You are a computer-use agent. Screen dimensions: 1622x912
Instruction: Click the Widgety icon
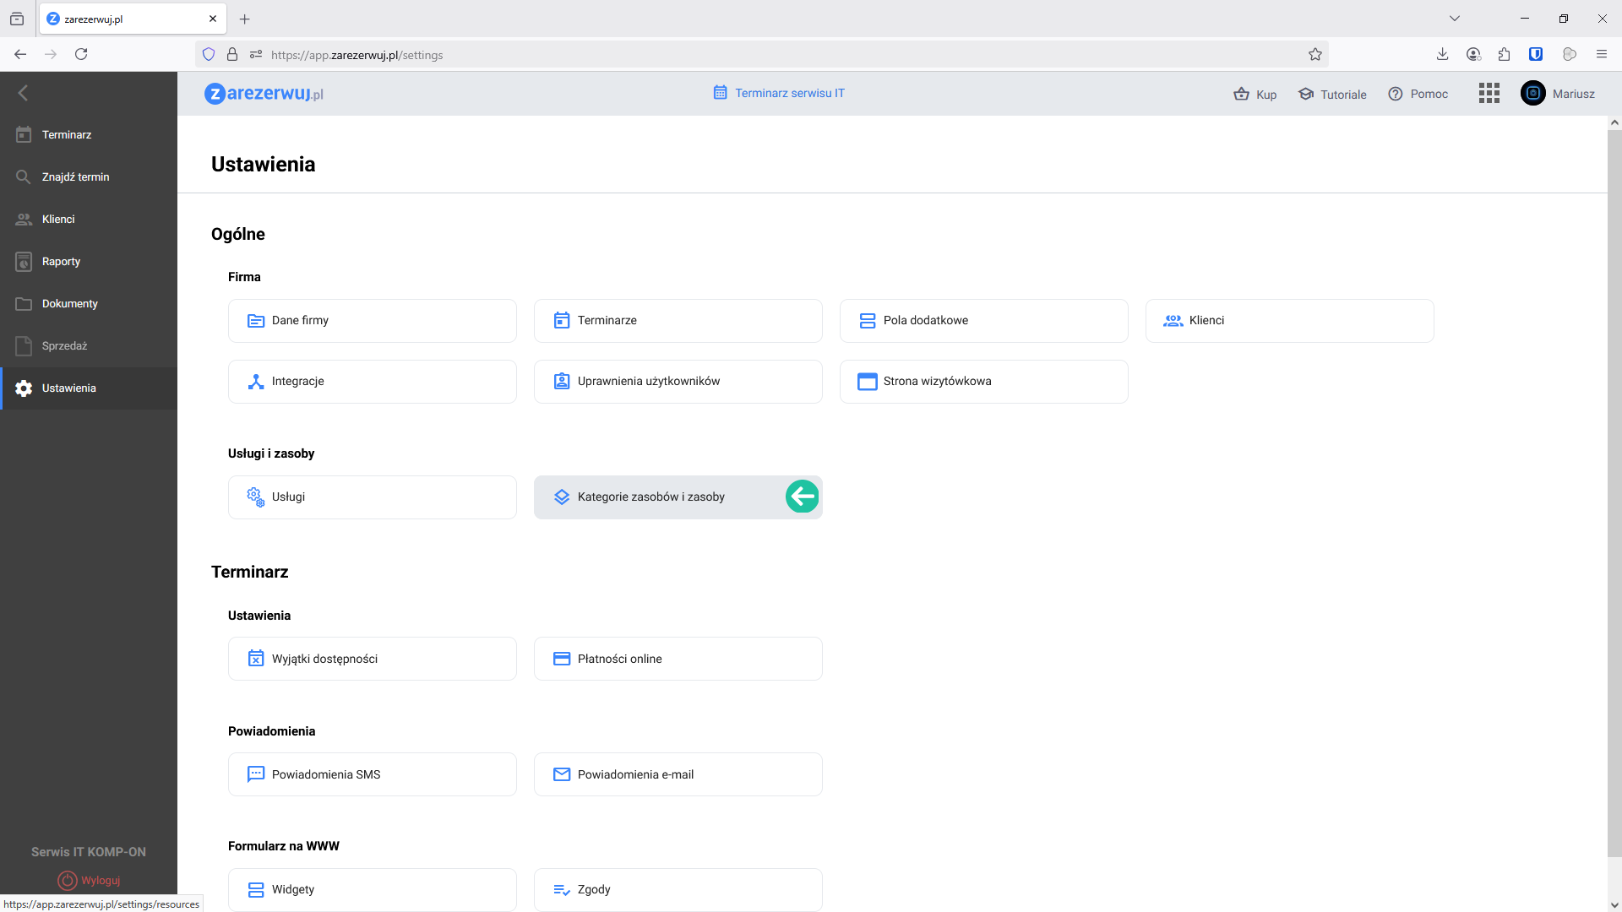pos(256,890)
